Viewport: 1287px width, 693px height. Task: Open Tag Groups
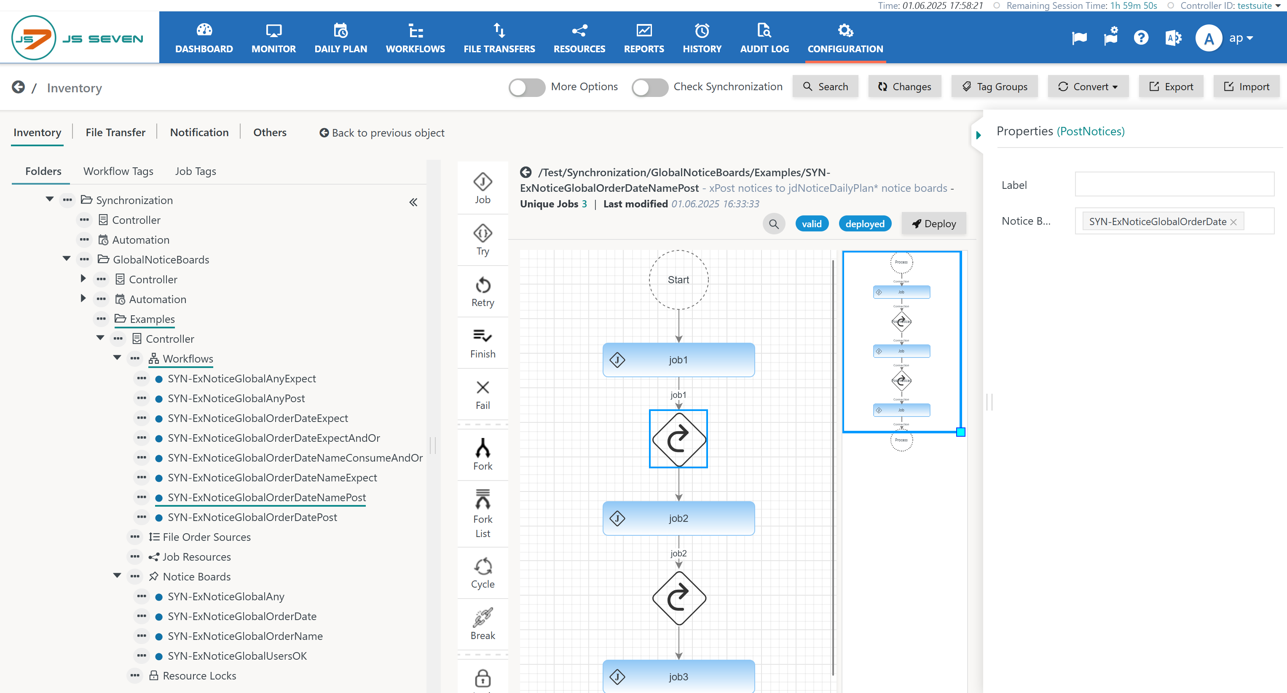994,86
